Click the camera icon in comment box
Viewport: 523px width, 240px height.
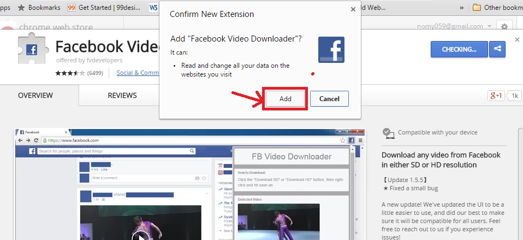(198, 178)
